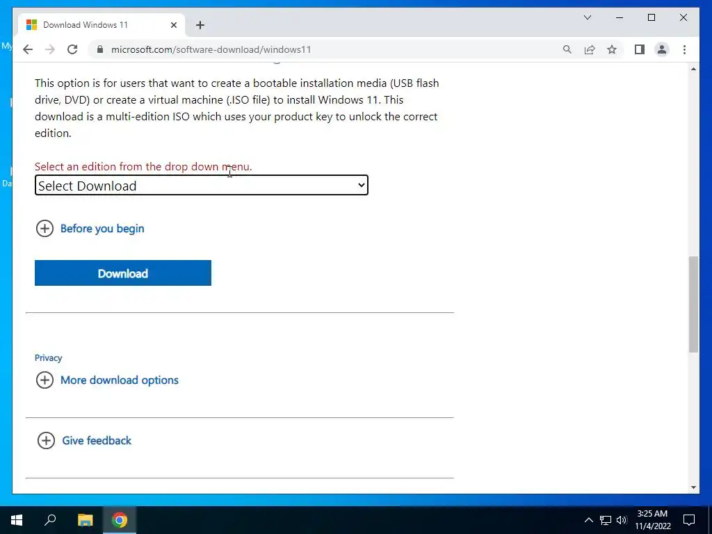Viewport: 712px width, 534px height.
Task: Click the scrollbar down arrow
Action: click(x=693, y=487)
